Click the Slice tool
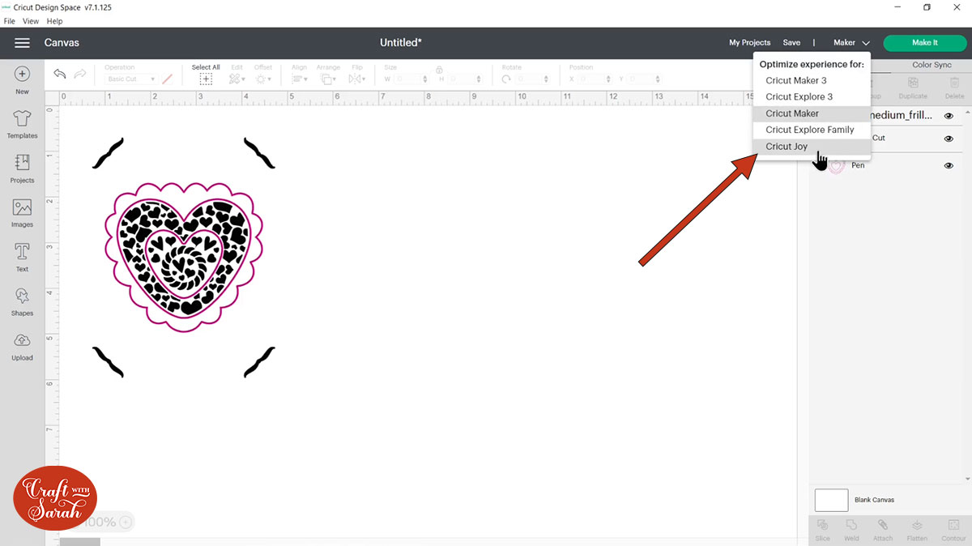 [x=823, y=530]
